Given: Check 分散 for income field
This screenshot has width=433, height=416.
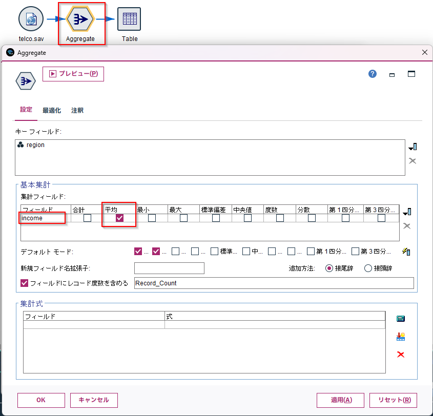Looking at the screenshot, I should [312, 218].
